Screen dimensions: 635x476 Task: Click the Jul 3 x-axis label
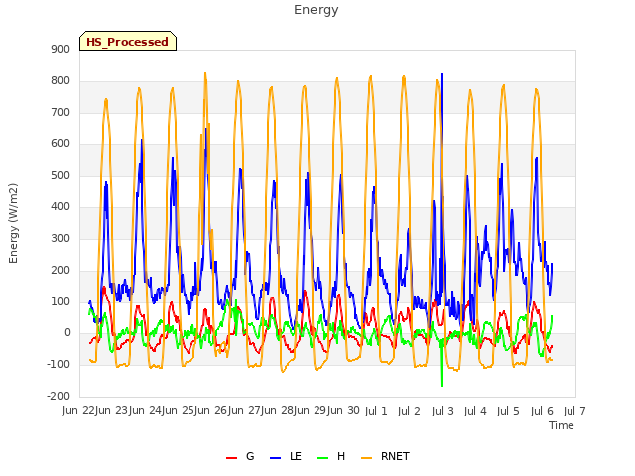443,411
